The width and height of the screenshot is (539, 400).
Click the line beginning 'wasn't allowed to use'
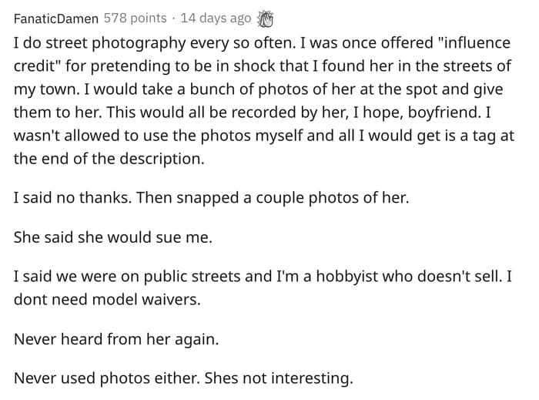click(263, 136)
